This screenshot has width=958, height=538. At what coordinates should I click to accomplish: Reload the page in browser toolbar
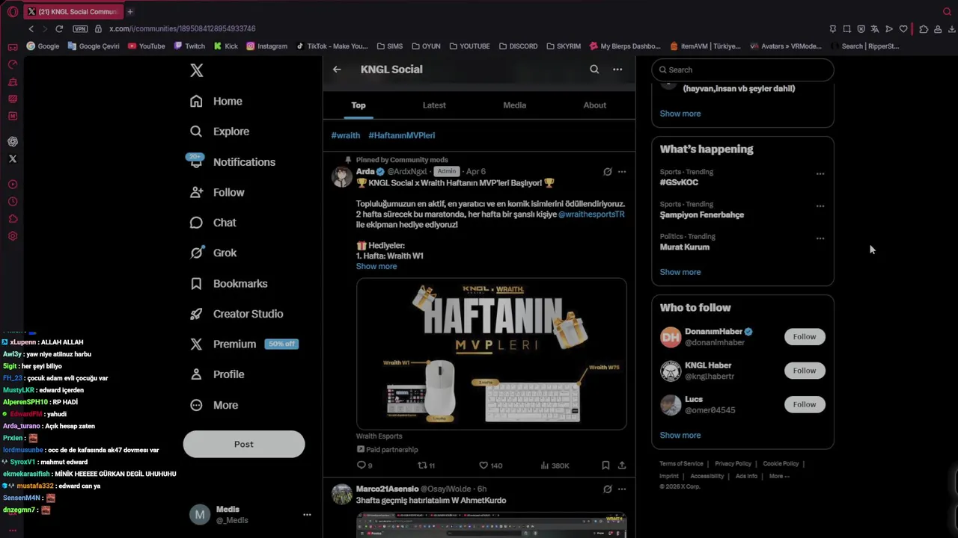(59, 29)
